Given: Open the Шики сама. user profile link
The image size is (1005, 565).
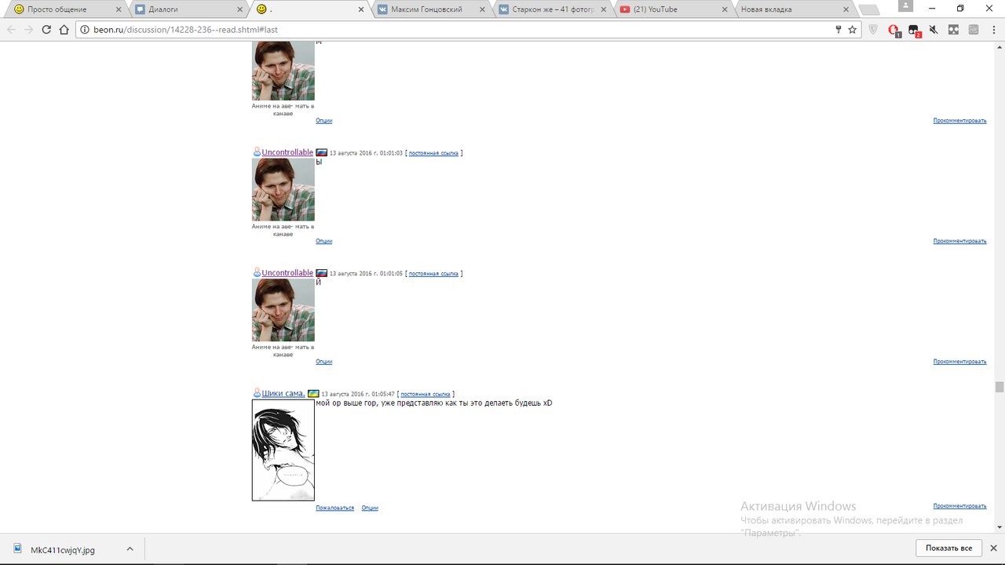Looking at the screenshot, I should pos(283,393).
